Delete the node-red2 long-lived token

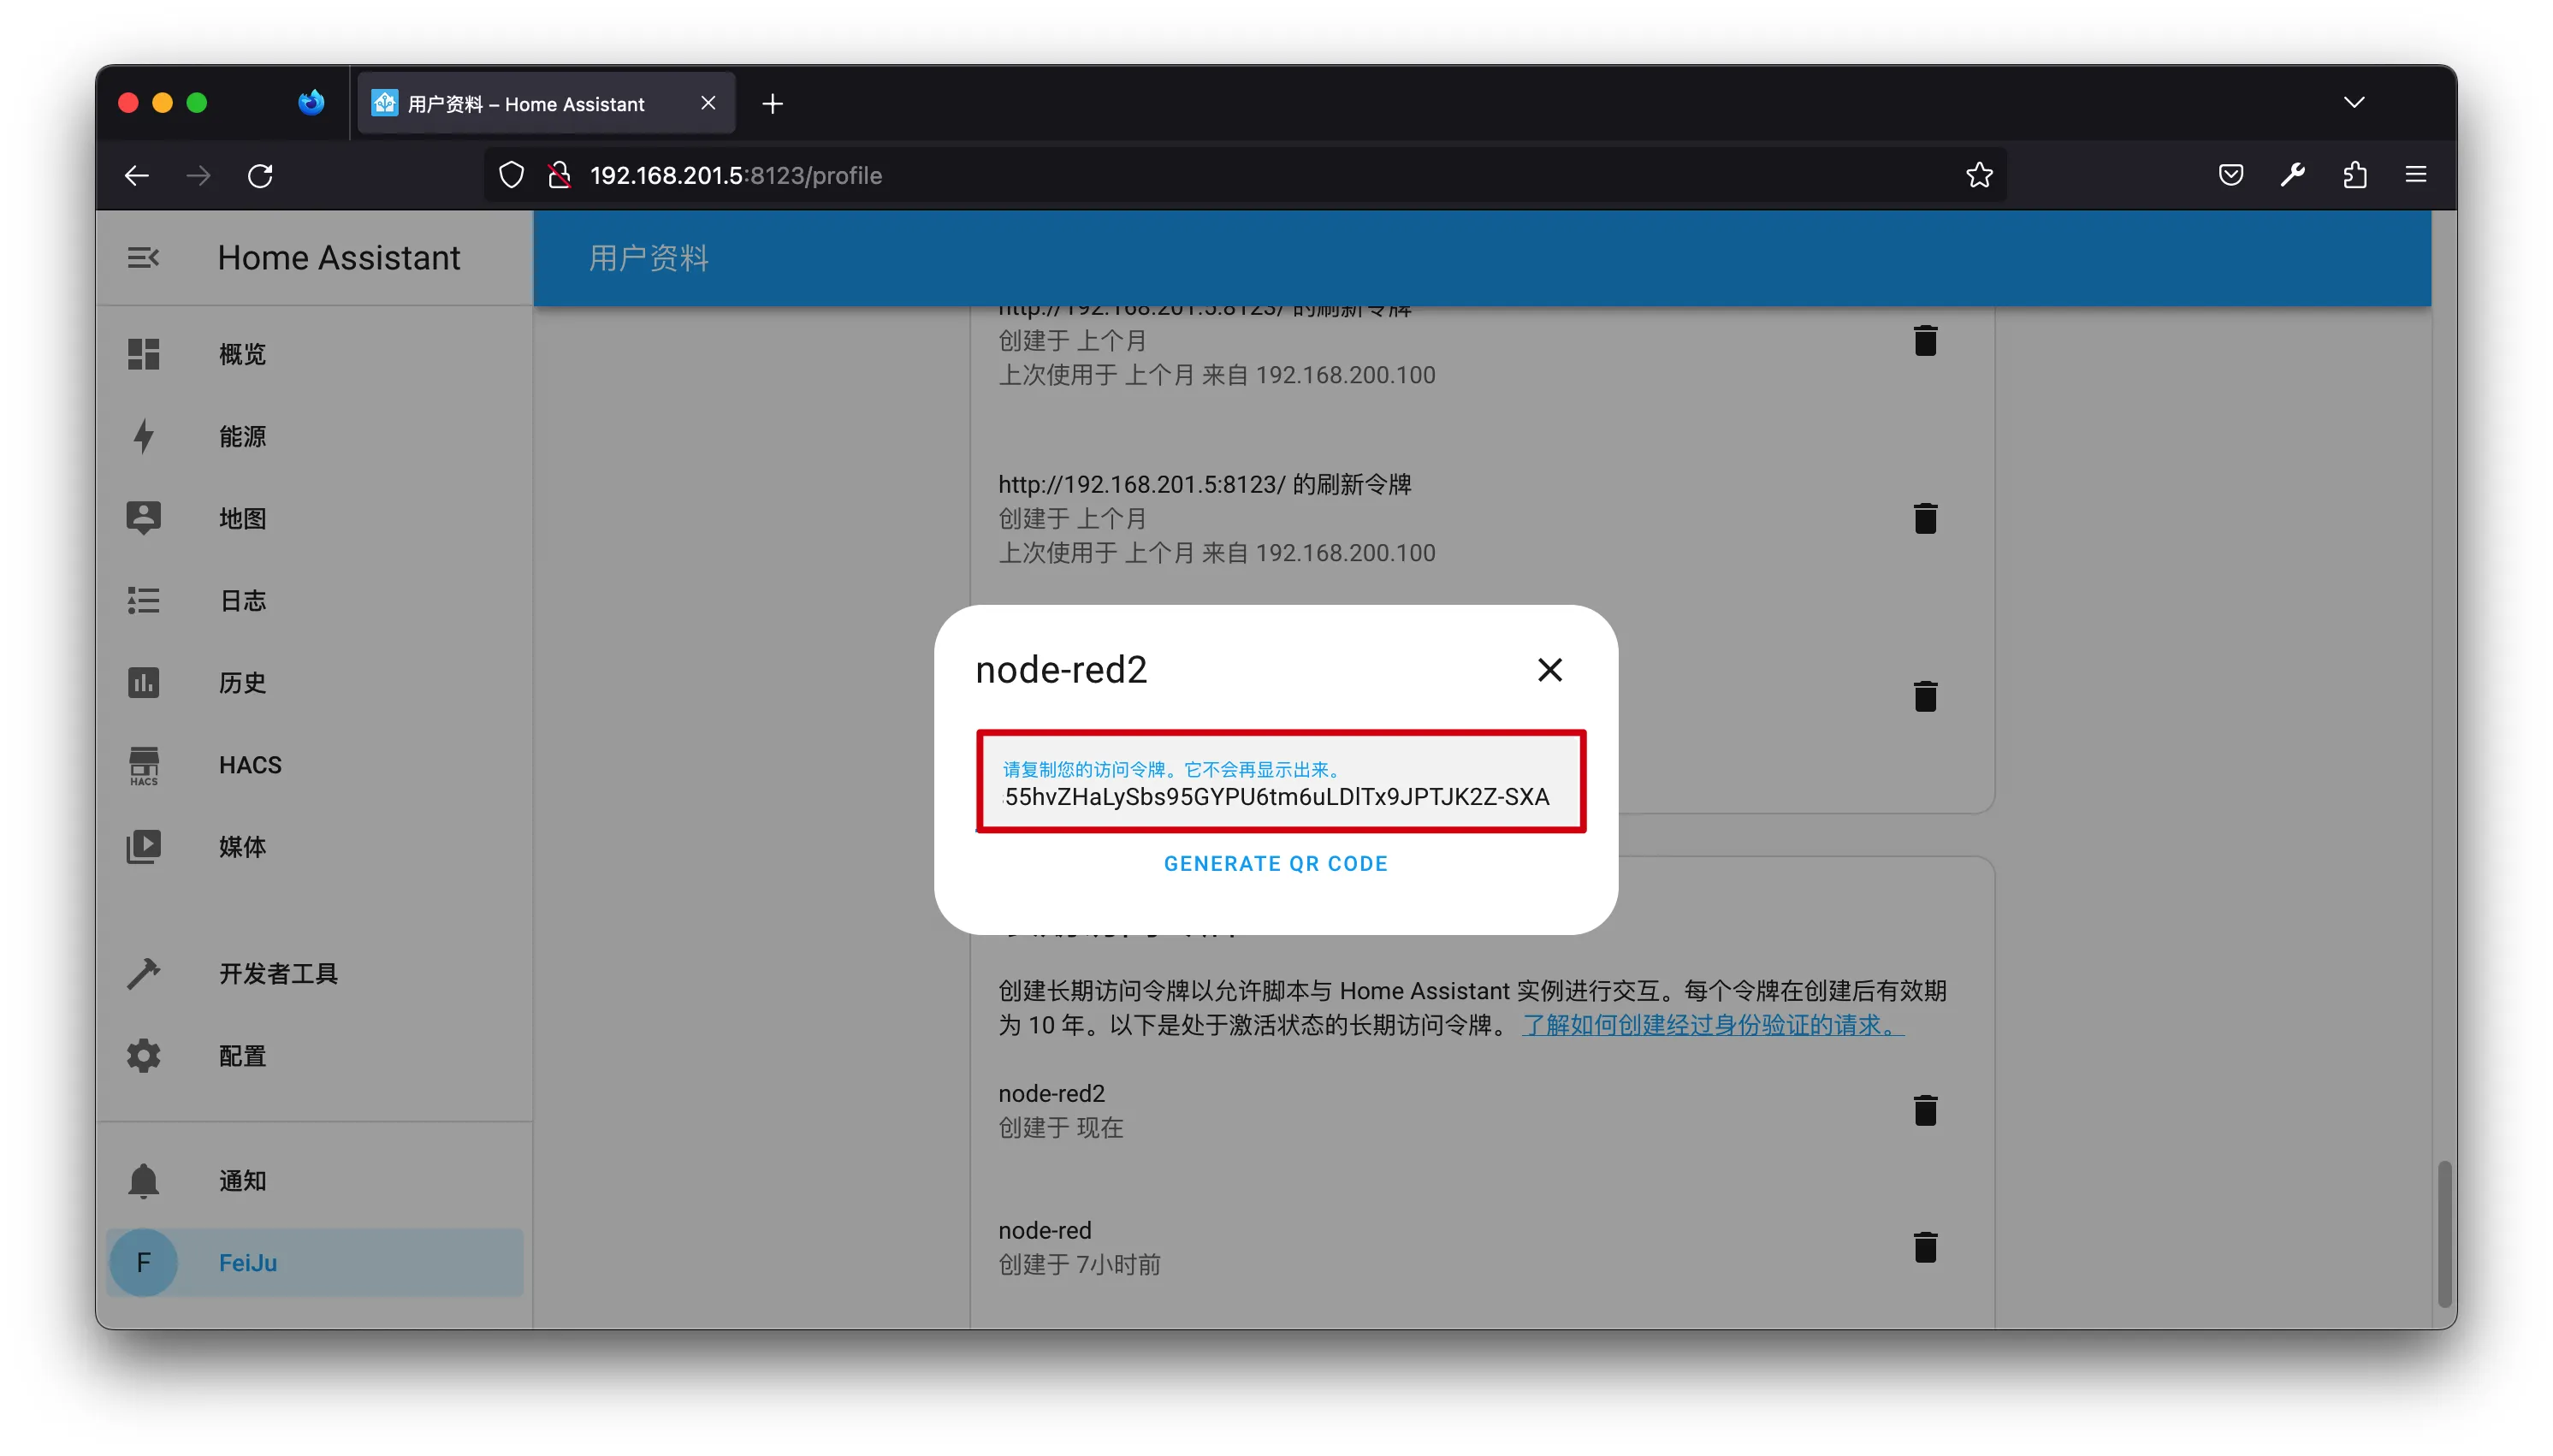[1925, 1110]
